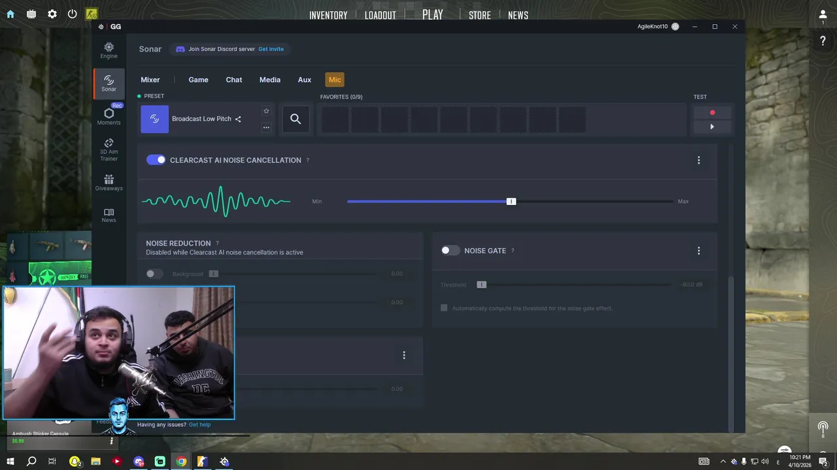Show hidden system tray icons
The height and width of the screenshot is (470, 837).
pos(723,462)
